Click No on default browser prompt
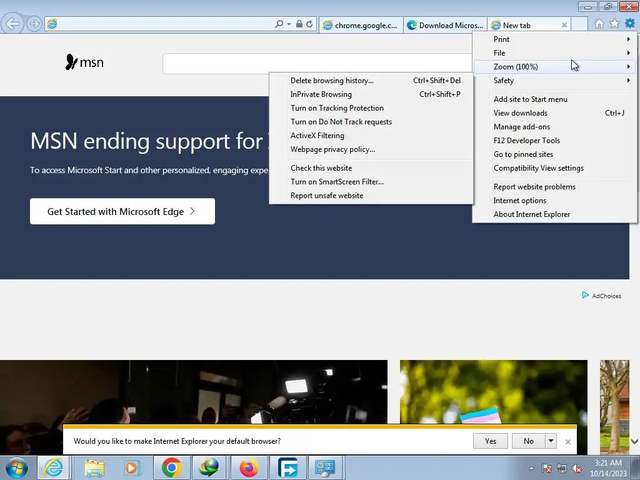 [x=529, y=441]
